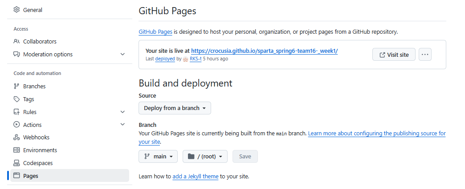Image resolution: width=465 pixels, height=189 pixels.
Task: Click the GitHub Pages page heading
Action: (x=167, y=11)
